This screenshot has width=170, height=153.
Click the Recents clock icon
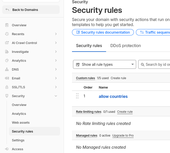tap(7, 34)
